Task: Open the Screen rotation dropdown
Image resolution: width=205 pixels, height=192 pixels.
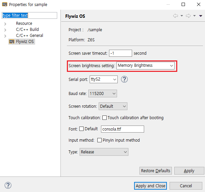Action: click(113, 106)
